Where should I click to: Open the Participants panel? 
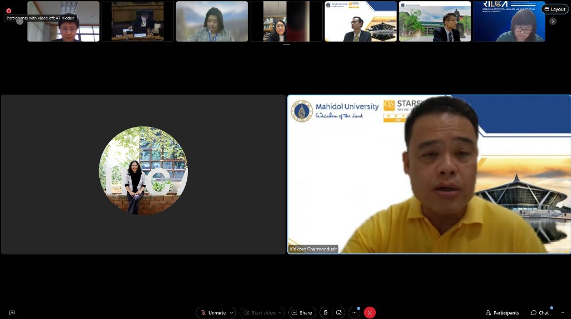tap(502, 313)
